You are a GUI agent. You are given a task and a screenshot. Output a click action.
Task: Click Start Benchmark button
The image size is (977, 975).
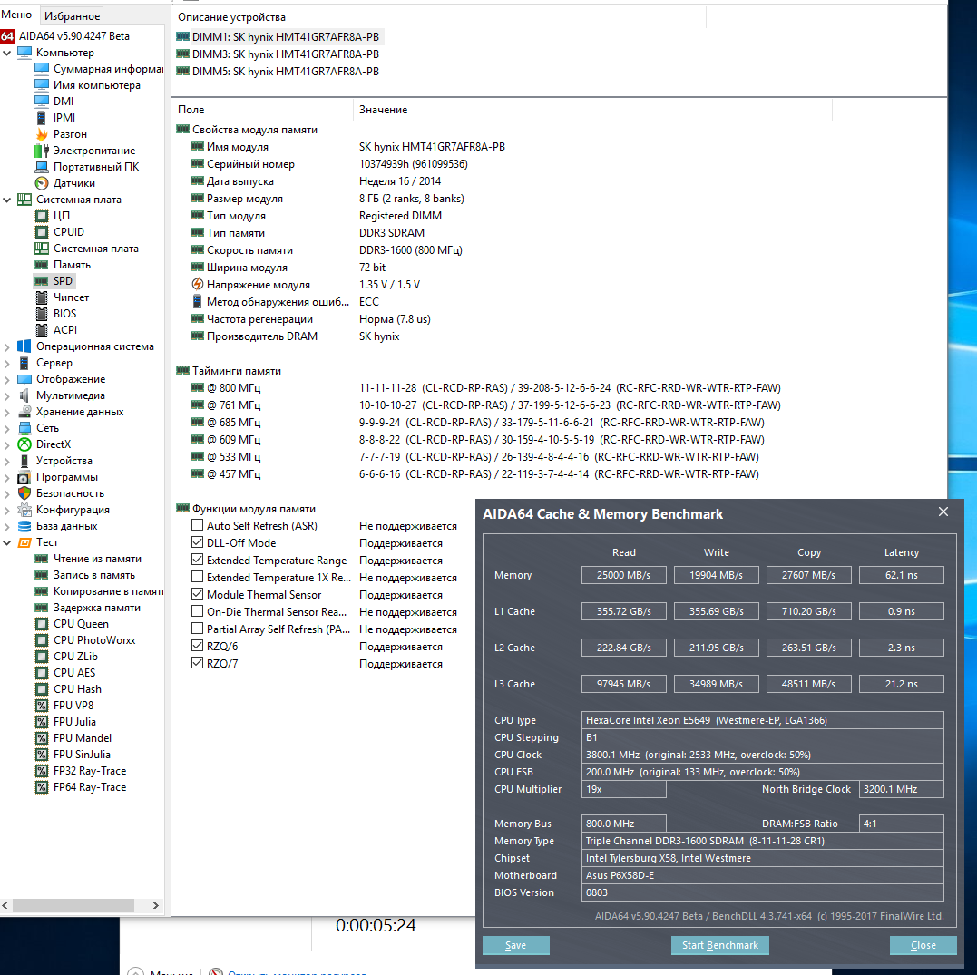point(719,945)
